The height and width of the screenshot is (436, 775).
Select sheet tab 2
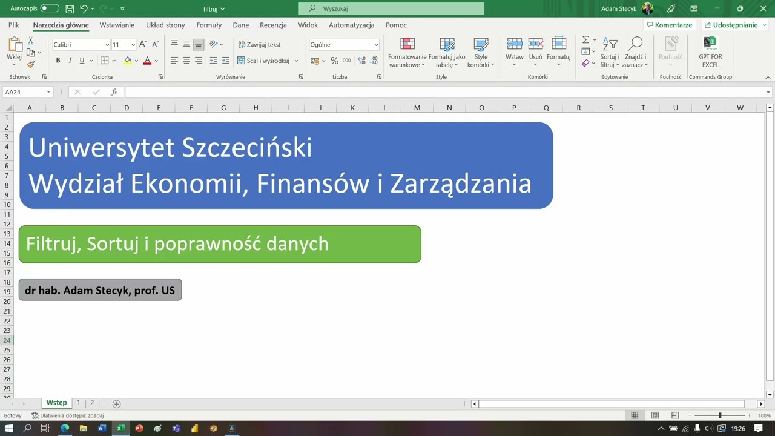(x=92, y=403)
